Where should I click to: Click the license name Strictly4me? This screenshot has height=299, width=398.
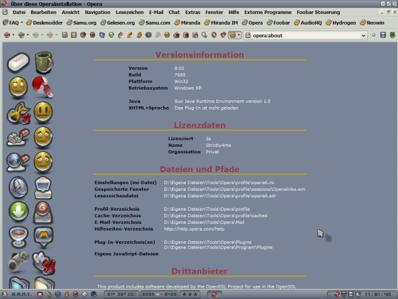click(x=218, y=145)
